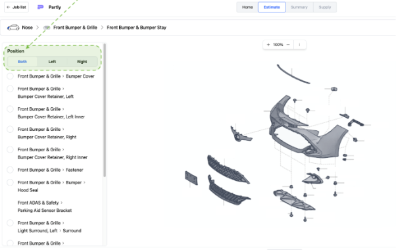This screenshot has height=250, width=396.
Task: Open the Home tab
Action: tap(247, 7)
